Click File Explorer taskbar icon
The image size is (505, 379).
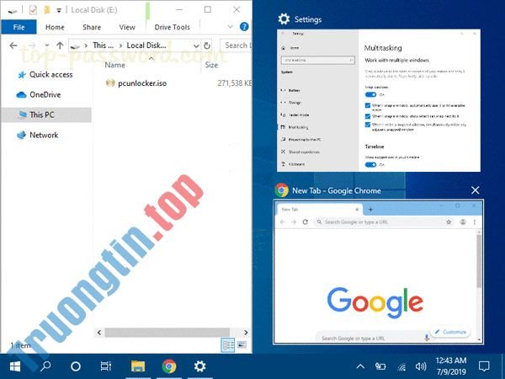pos(138,366)
